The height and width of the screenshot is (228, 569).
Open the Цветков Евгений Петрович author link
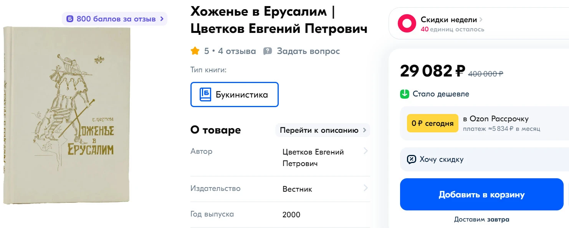313,158
